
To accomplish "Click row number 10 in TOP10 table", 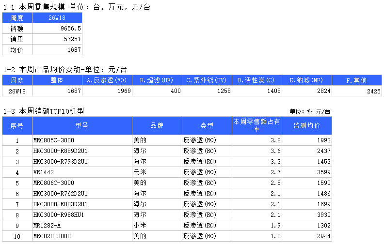I will point(17,236).
